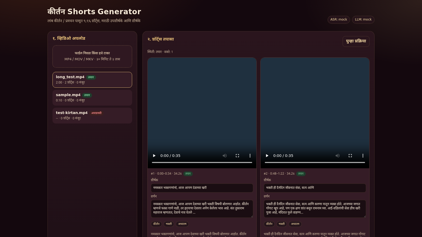Click the पुन्हा प्रक्रिया reprocess button

click(356, 41)
